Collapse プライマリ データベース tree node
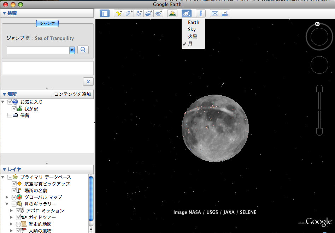Viewport: 335px width, 233px height. 3,177
